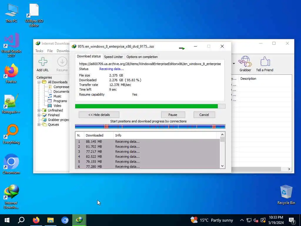Viewport: 301px width, 226px height.
Task: Switch to Chromium in taskbar
Action: pos(65,220)
